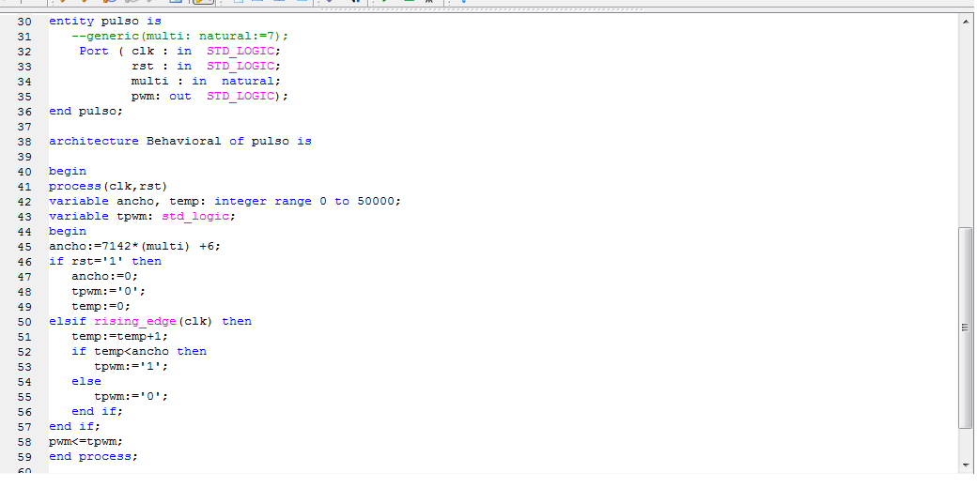Click the value "50000;" on line 42
Viewport: 977px width, 503px height.
coord(380,201)
